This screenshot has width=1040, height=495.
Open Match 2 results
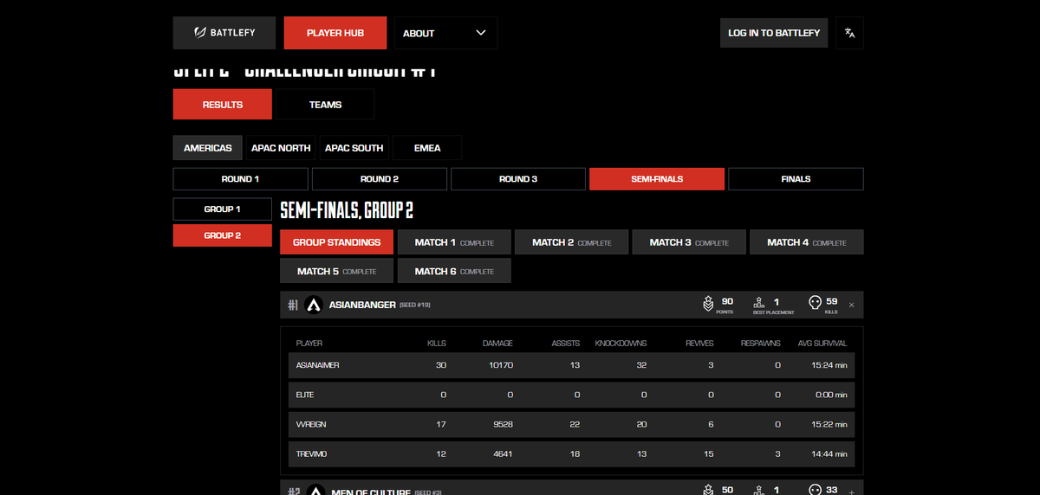tap(572, 242)
